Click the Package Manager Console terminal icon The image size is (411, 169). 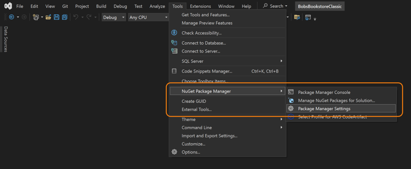tap(291, 92)
